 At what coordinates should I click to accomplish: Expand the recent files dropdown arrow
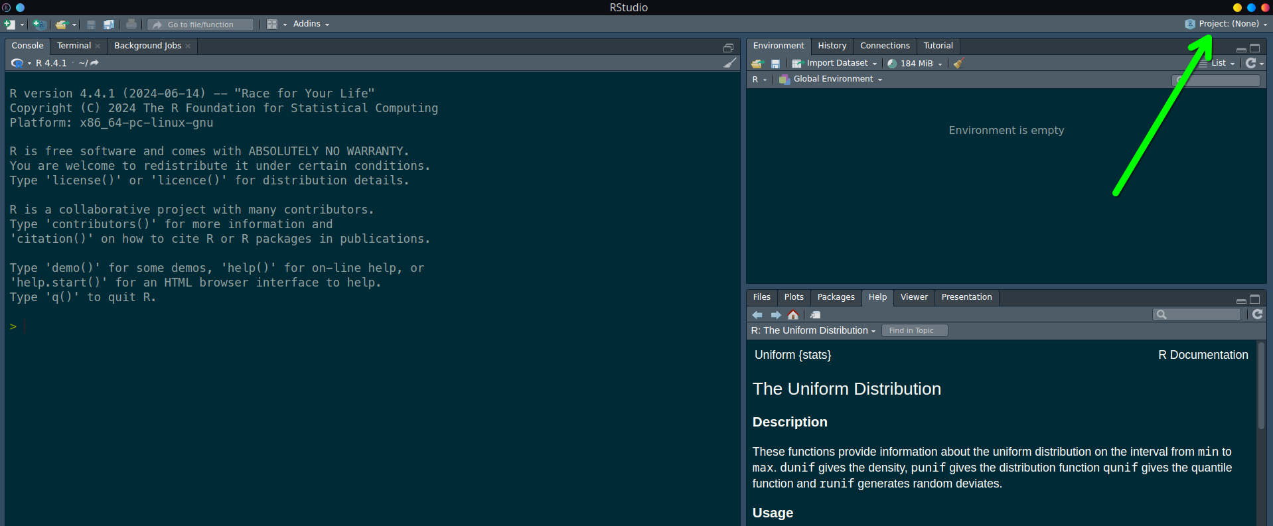coord(74,25)
